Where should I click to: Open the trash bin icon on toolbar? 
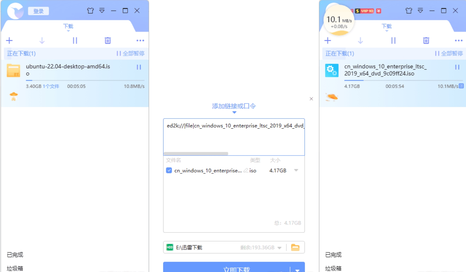tap(107, 40)
